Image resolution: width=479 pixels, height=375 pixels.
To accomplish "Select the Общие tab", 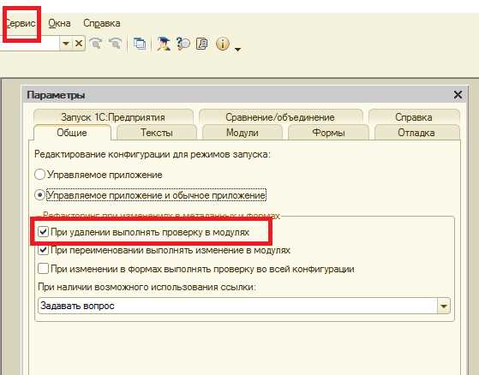I will [72, 133].
